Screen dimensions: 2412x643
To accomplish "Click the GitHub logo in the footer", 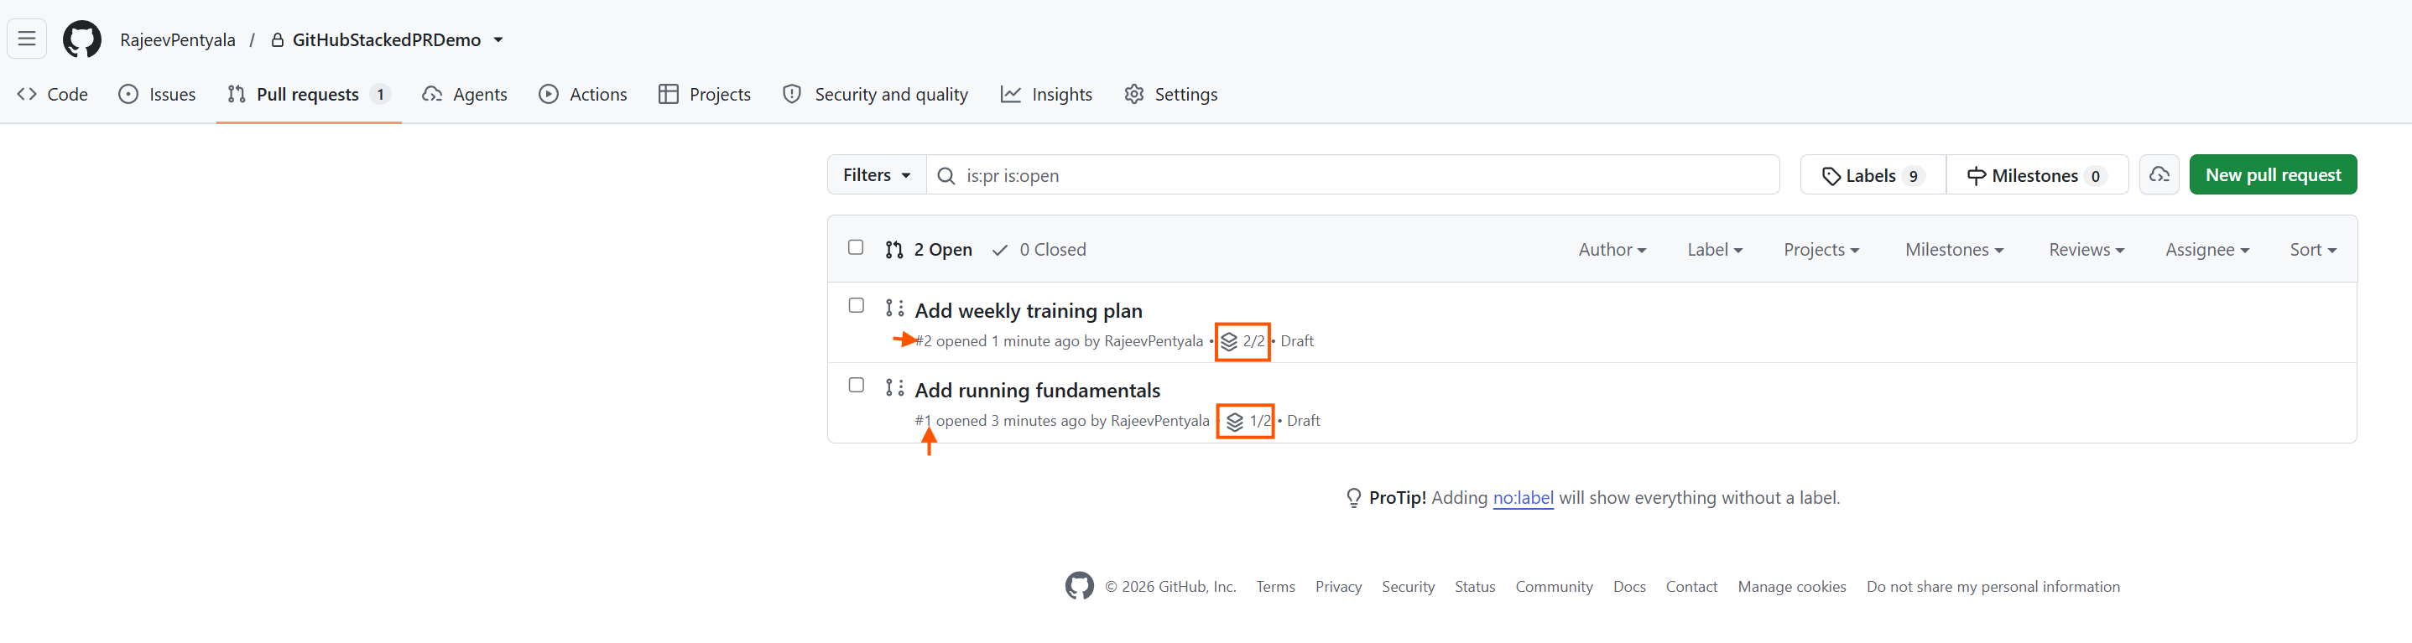I will click(x=1080, y=586).
